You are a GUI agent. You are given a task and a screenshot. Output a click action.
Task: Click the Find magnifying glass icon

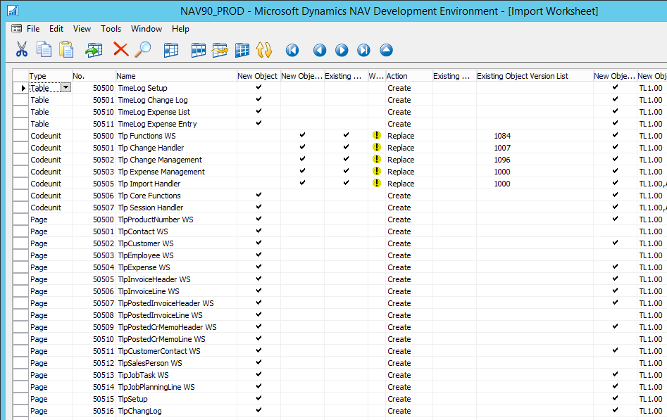click(143, 50)
